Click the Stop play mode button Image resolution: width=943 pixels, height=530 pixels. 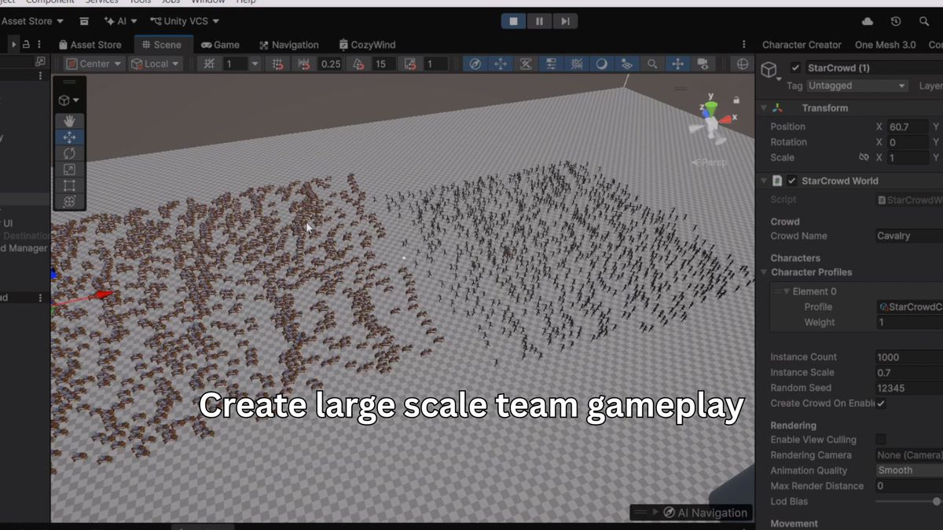[x=513, y=21]
